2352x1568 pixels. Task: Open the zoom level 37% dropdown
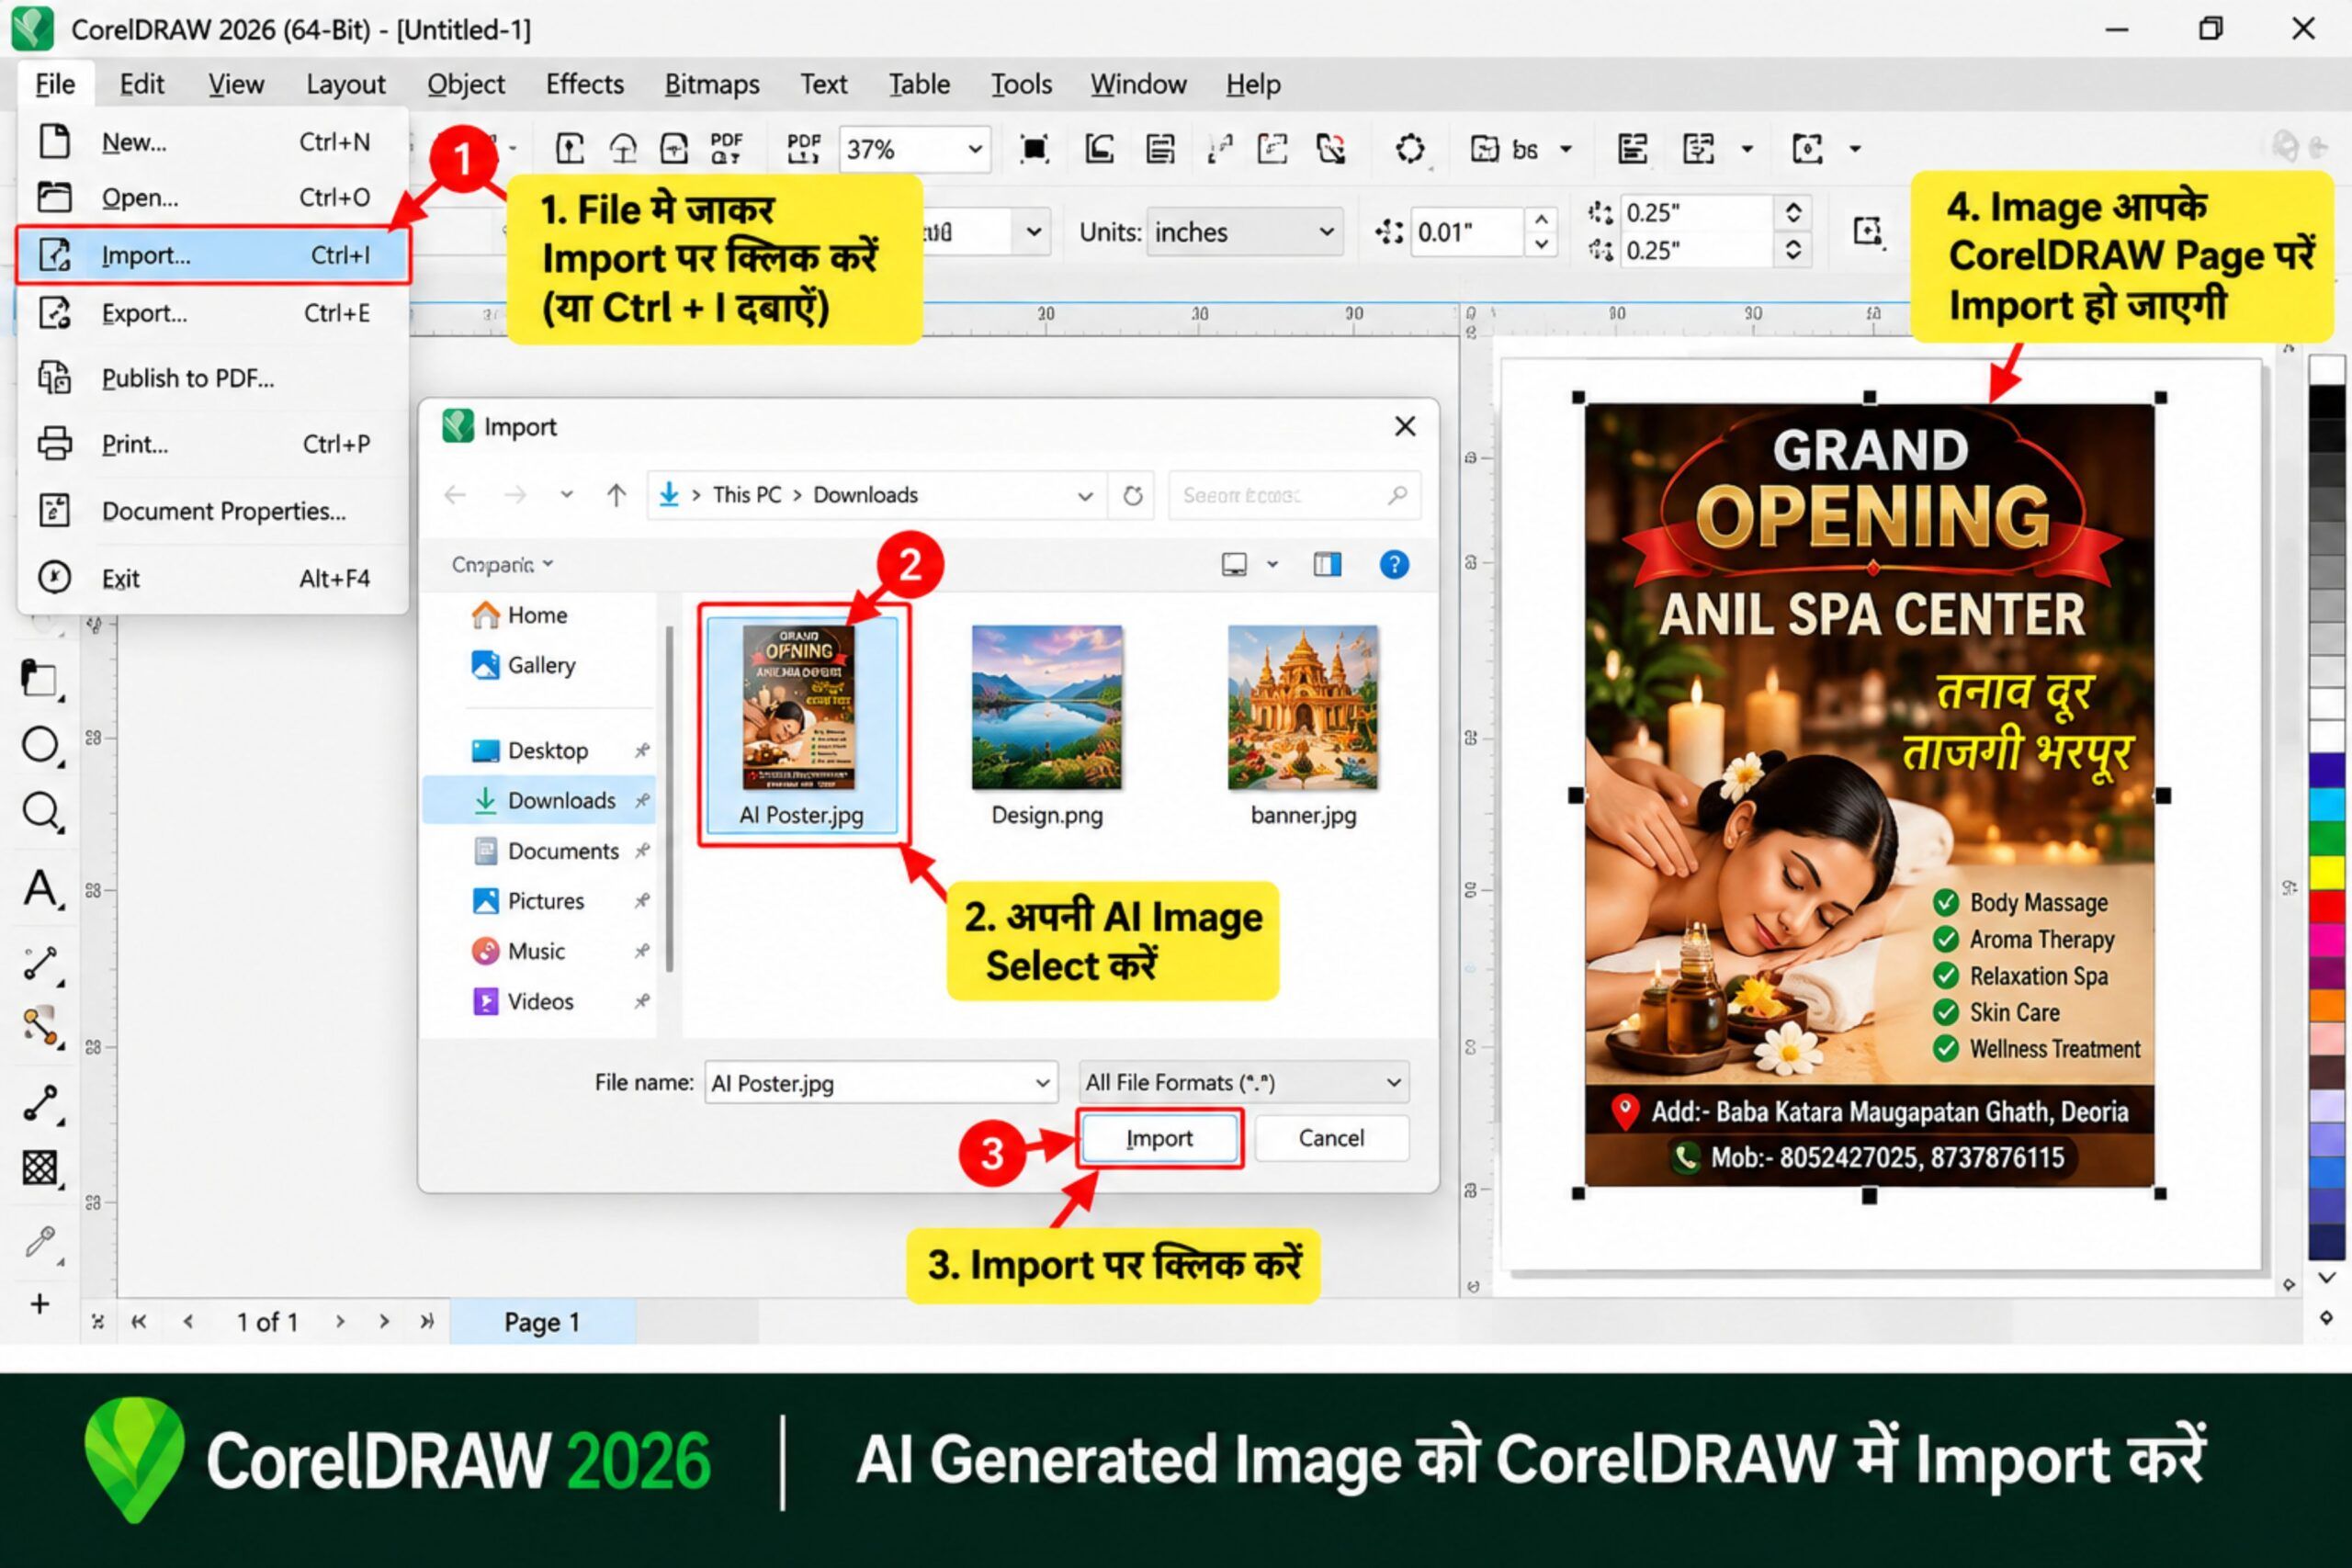pyautogui.click(x=974, y=149)
